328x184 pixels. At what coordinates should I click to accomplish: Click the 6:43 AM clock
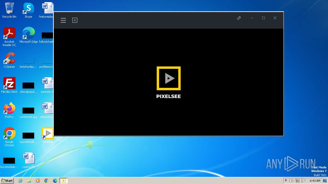coord(315,181)
